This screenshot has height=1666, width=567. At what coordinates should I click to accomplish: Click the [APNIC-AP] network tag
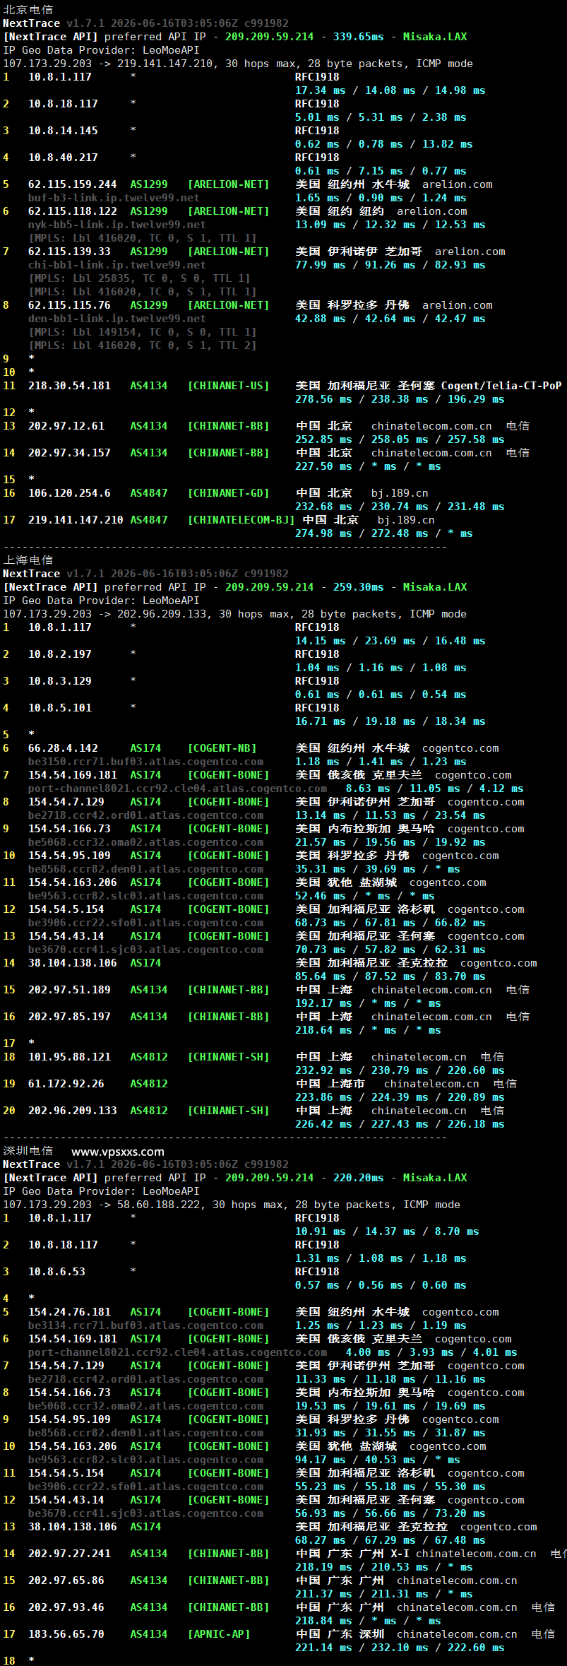coord(219,1633)
